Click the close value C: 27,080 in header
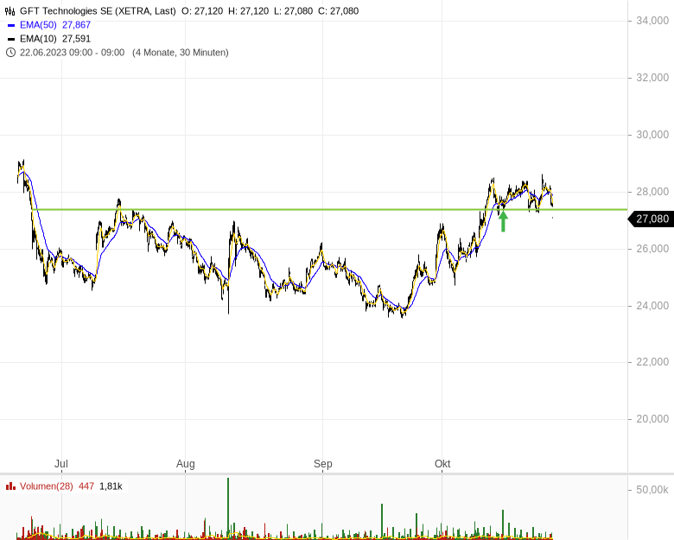Viewport: 674px width, 540px height. point(338,11)
